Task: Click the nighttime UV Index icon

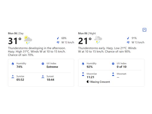Action: pos(113,64)
